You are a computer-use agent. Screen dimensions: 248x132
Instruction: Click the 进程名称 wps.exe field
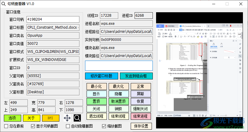click(x=126, y=24)
